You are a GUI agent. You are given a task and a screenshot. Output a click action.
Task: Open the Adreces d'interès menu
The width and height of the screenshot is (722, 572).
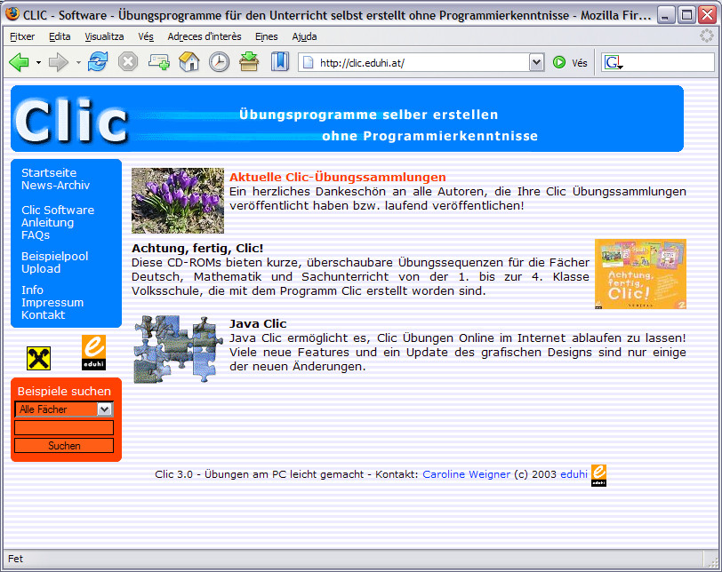205,36
